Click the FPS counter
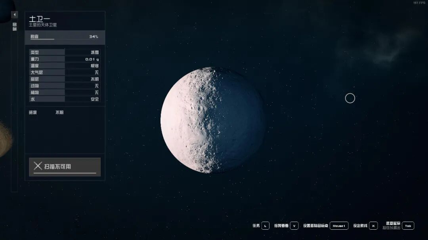The width and height of the screenshot is (428, 240). coord(419,3)
